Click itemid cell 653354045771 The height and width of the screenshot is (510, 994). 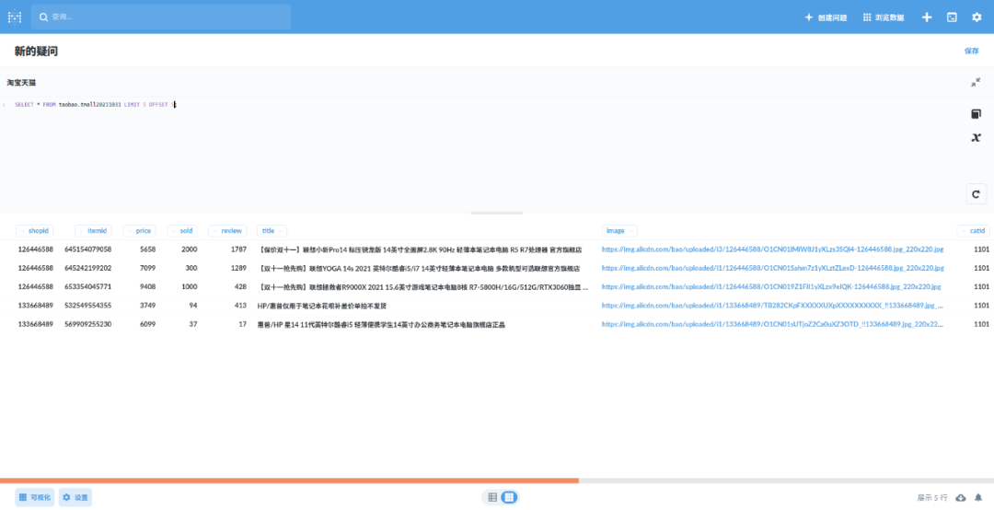(88, 286)
